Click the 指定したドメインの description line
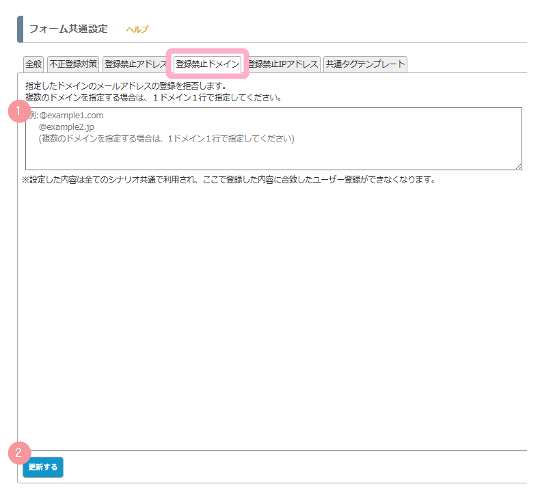 pos(126,85)
